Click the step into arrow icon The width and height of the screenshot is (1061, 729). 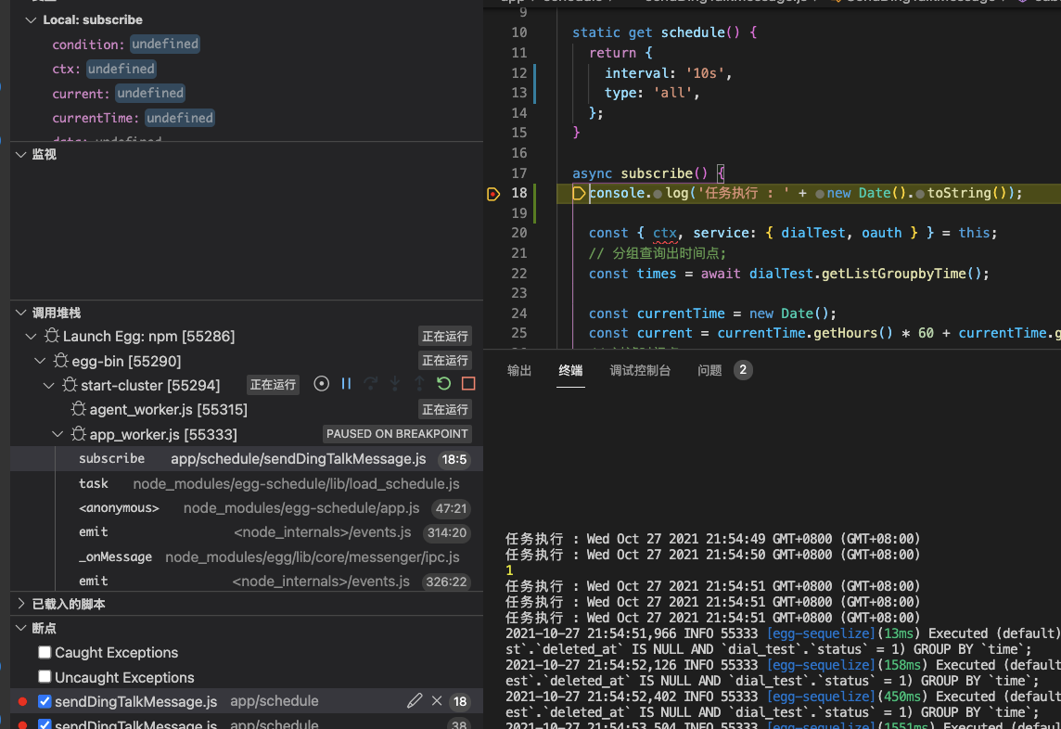coord(395,384)
